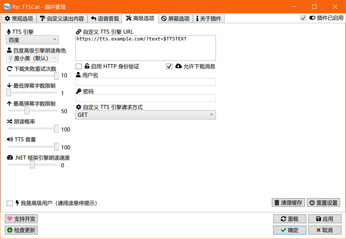Click the 最低弹幕字数限制 slider thumb
The height and width of the screenshot is (239, 346).
click(x=8, y=92)
